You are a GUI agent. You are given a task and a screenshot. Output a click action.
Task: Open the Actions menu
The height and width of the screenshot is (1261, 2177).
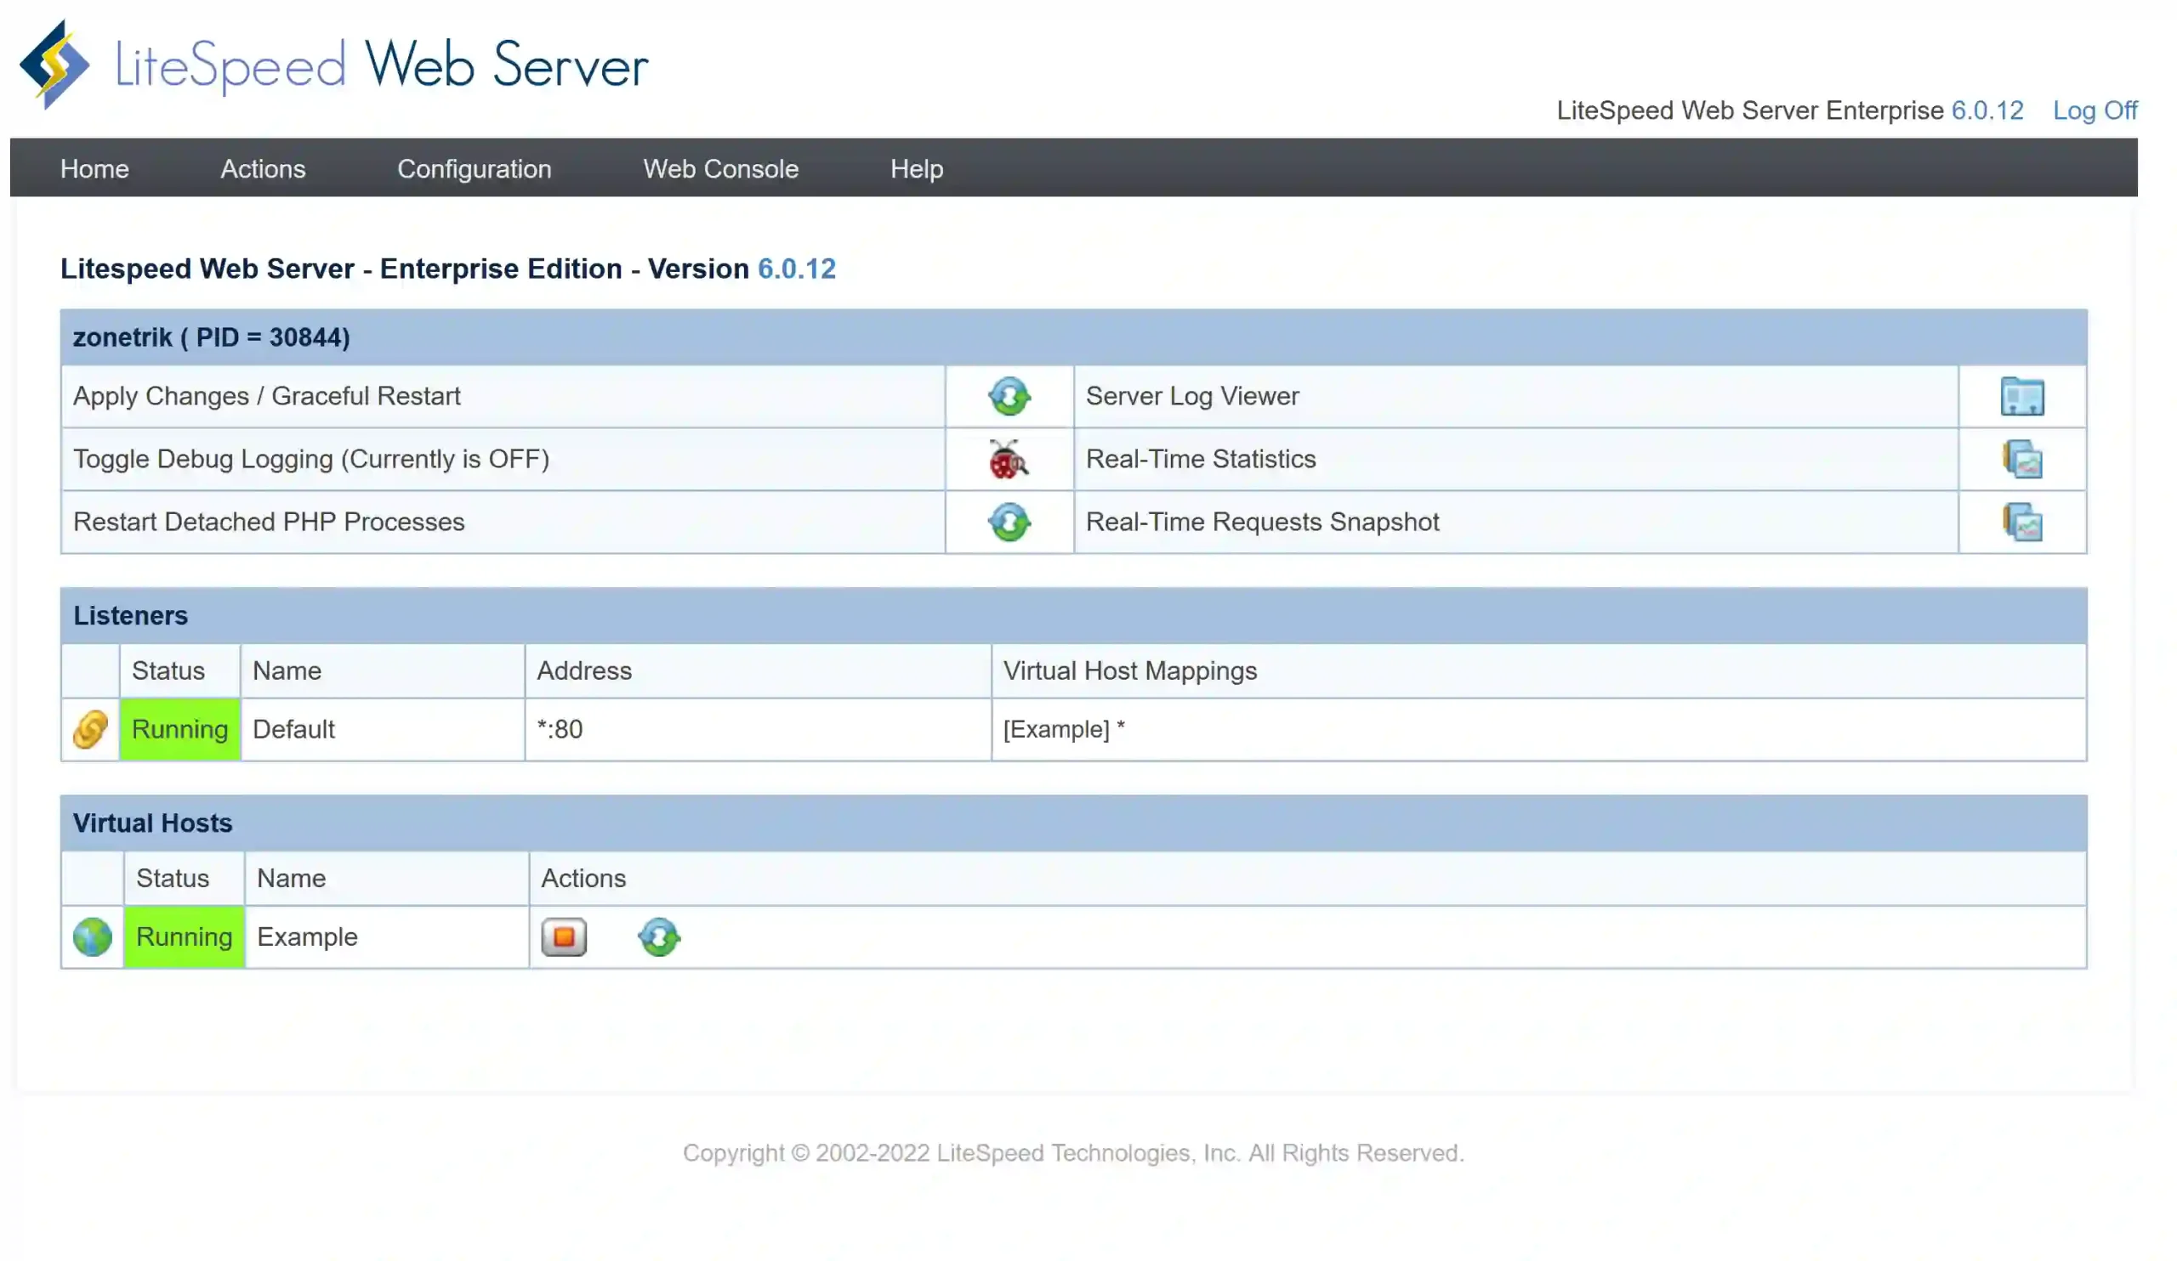coord(263,168)
